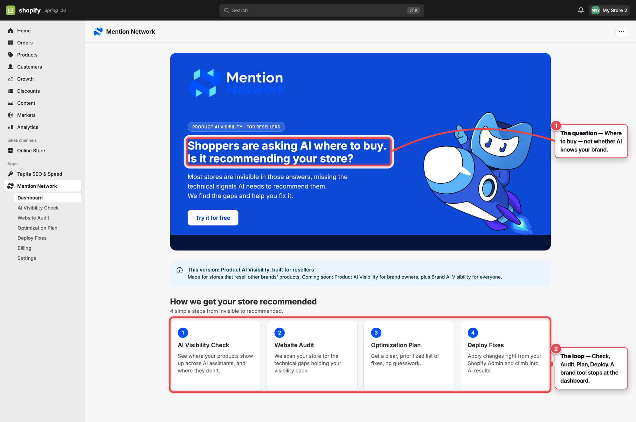
Task: Click the Optimization Plan step card
Action: (x=409, y=355)
